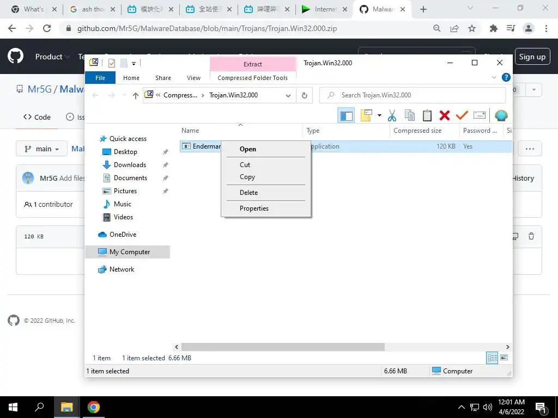Select My Computer in navigation pane
Viewport: 558px width, 418px height.
pyautogui.click(x=128, y=252)
